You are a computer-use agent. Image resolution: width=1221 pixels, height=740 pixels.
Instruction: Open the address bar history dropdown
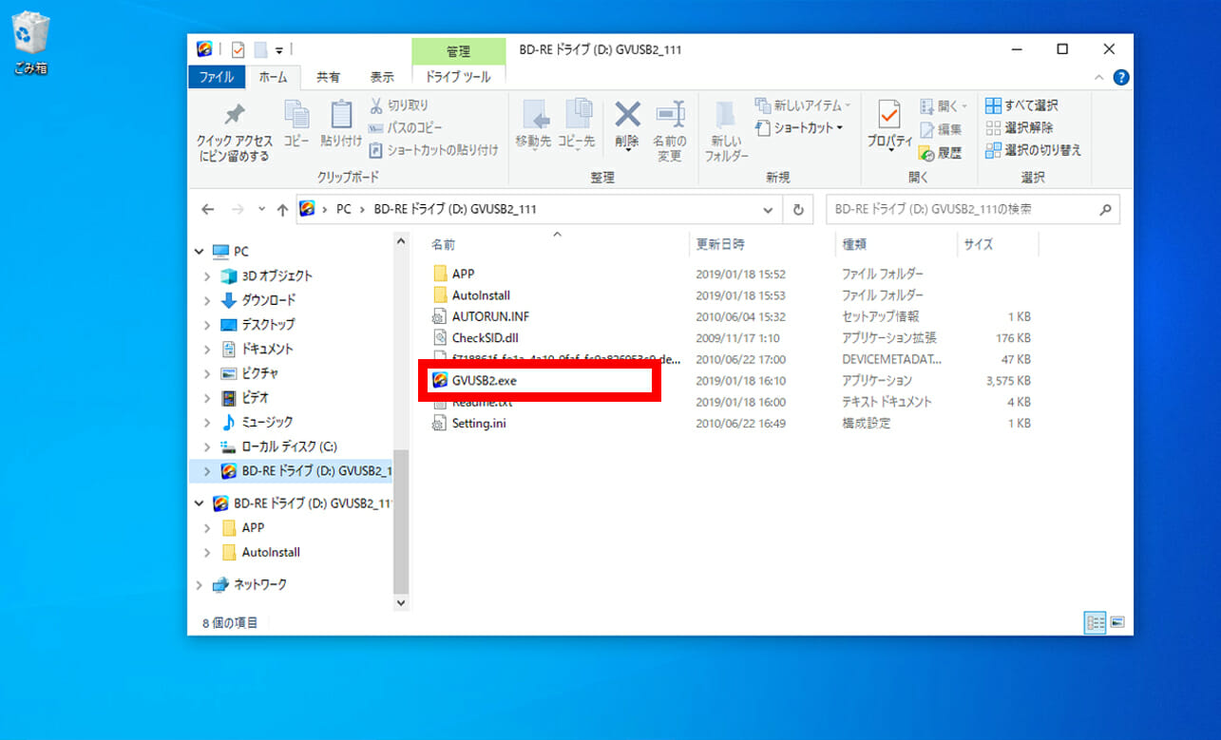768,210
